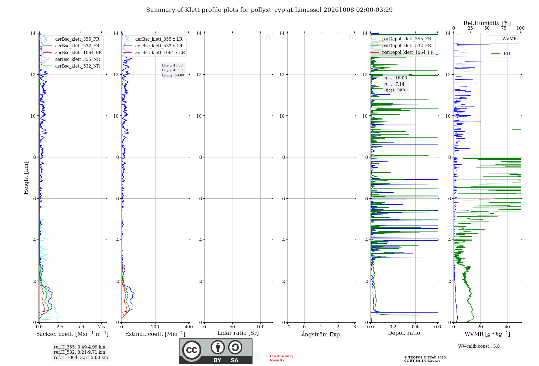Screen dimensions: 539x366
Task: Click ref.H_532: 8.21-9.71 km text
Action: [x=80, y=352]
